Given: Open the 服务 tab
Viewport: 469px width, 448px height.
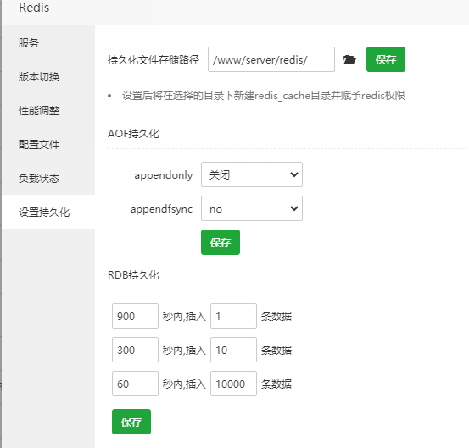Looking at the screenshot, I should (48, 42).
